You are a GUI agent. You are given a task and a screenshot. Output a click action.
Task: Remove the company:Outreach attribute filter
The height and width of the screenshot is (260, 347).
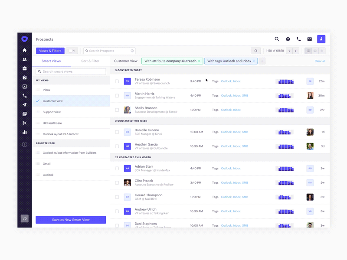coord(199,61)
